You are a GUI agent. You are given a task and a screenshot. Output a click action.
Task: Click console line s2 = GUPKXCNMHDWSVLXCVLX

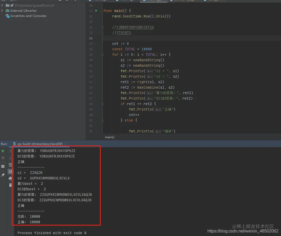(43, 178)
